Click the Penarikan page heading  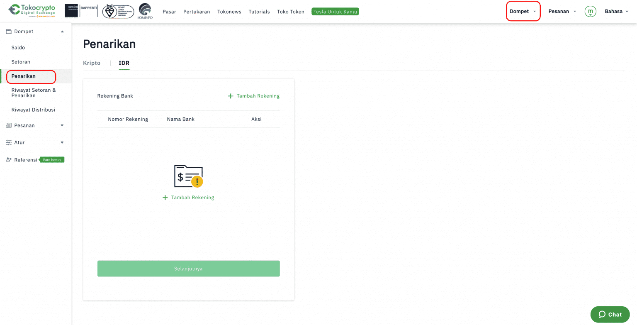[109, 44]
